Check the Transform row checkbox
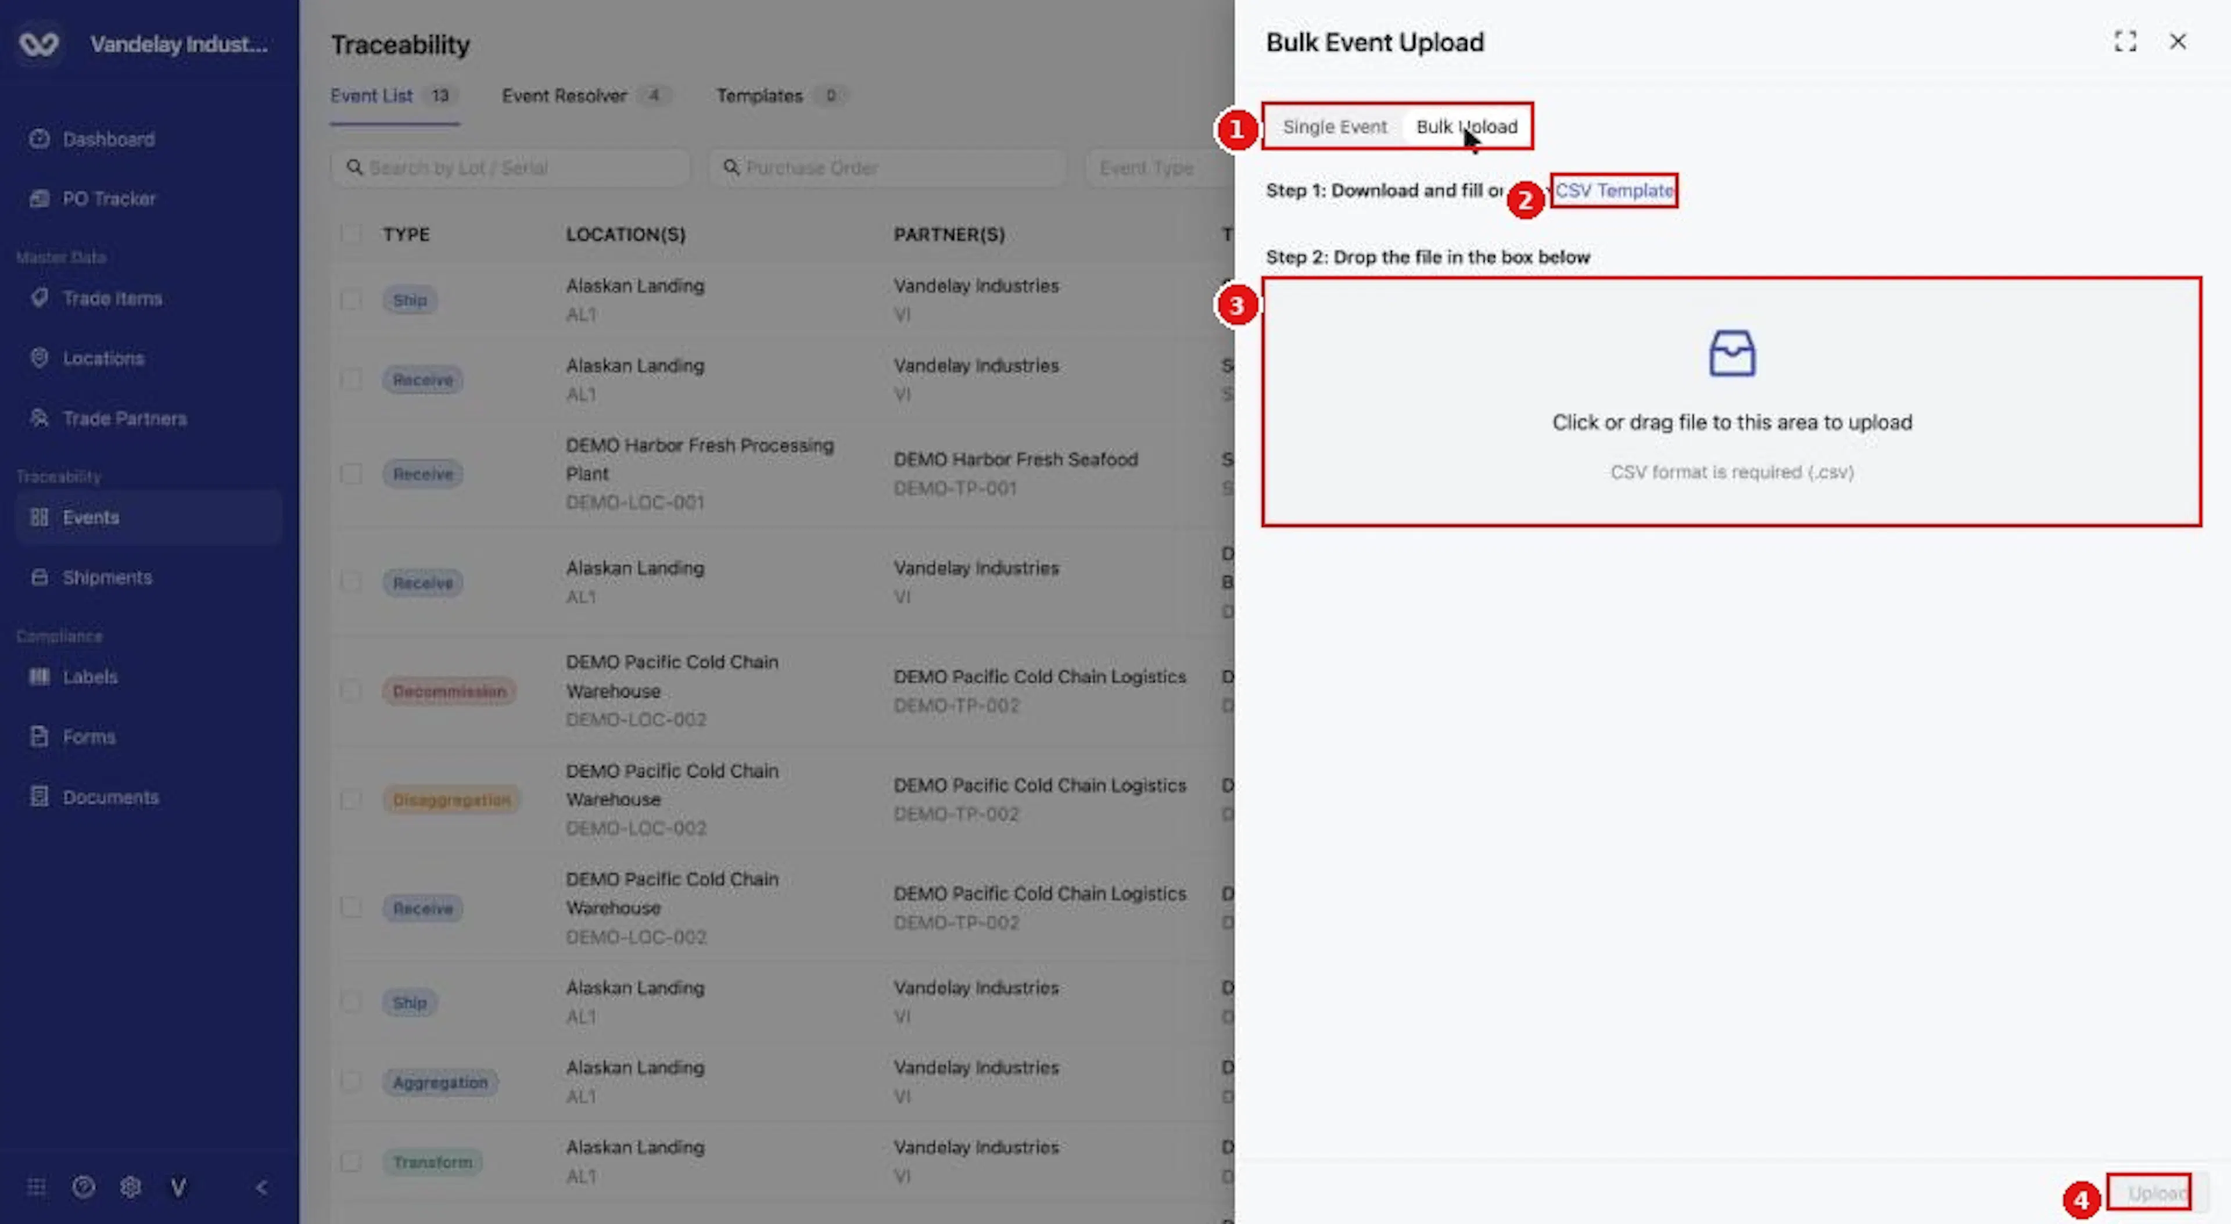The width and height of the screenshot is (2231, 1224). coord(351,1162)
